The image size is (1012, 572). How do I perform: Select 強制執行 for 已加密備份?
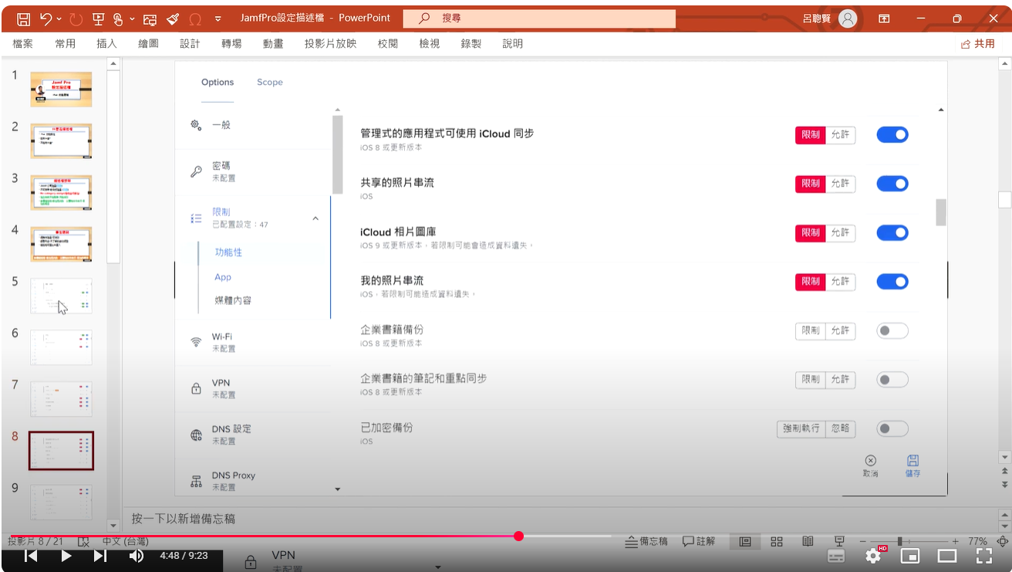click(801, 428)
